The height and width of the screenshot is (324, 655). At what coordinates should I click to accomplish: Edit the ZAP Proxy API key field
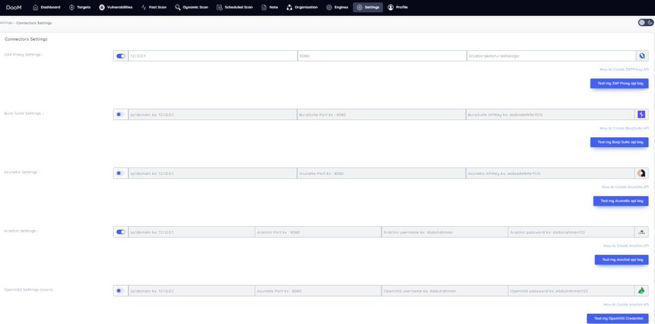coord(551,56)
